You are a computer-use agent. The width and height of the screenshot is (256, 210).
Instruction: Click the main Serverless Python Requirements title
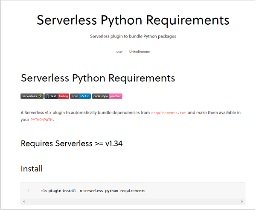click(x=133, y=20)
